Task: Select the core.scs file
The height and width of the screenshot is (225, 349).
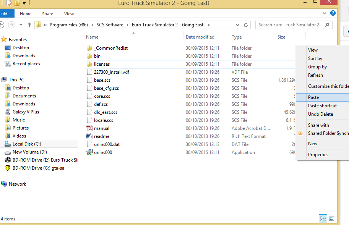Action: [102, 96]
